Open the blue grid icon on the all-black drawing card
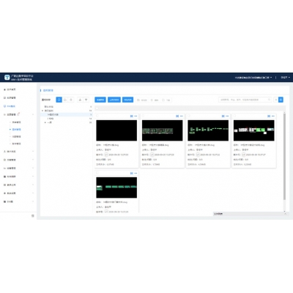 coord(132,116)
